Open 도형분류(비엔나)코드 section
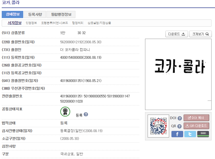This screenshot has height=159, width=215. pos(54,23)
